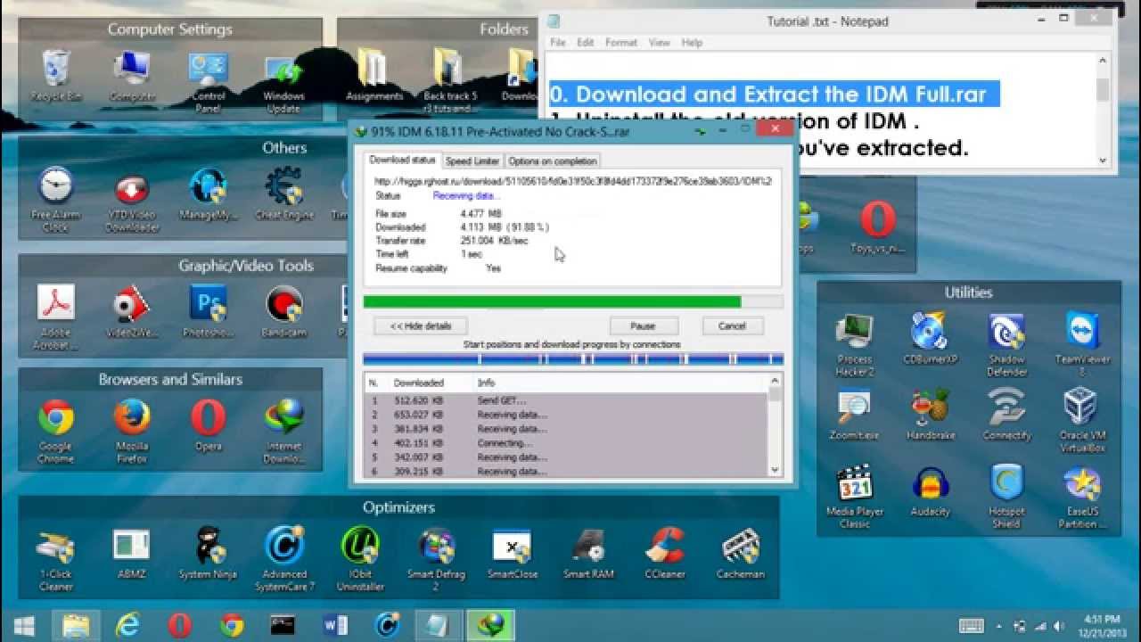Open Opera in Browsers and Similars
The width and height of the screenshot is (1141, 642).
(x=208, y=425)
